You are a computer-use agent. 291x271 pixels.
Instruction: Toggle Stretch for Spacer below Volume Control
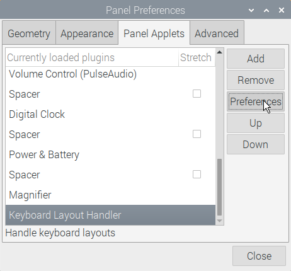tap(197, 94)
